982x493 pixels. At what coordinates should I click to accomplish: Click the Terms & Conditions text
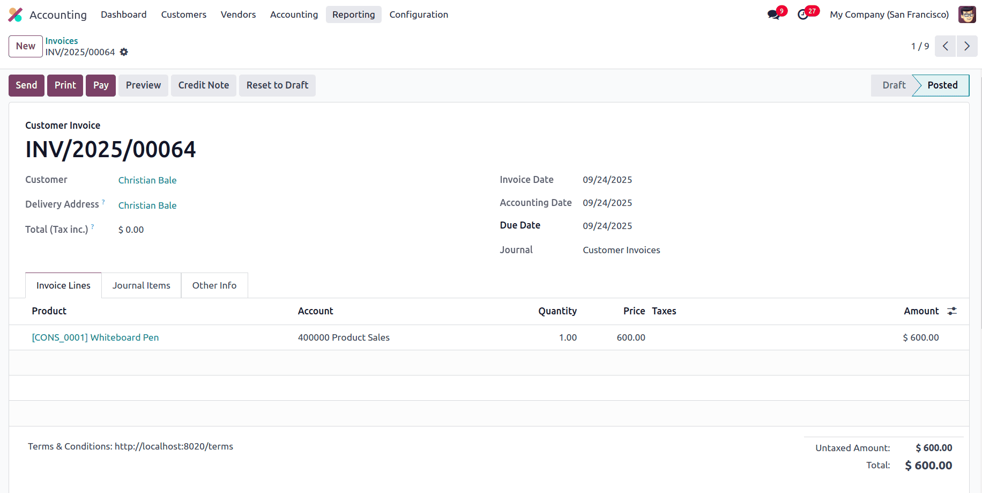(x=131, y=446)
